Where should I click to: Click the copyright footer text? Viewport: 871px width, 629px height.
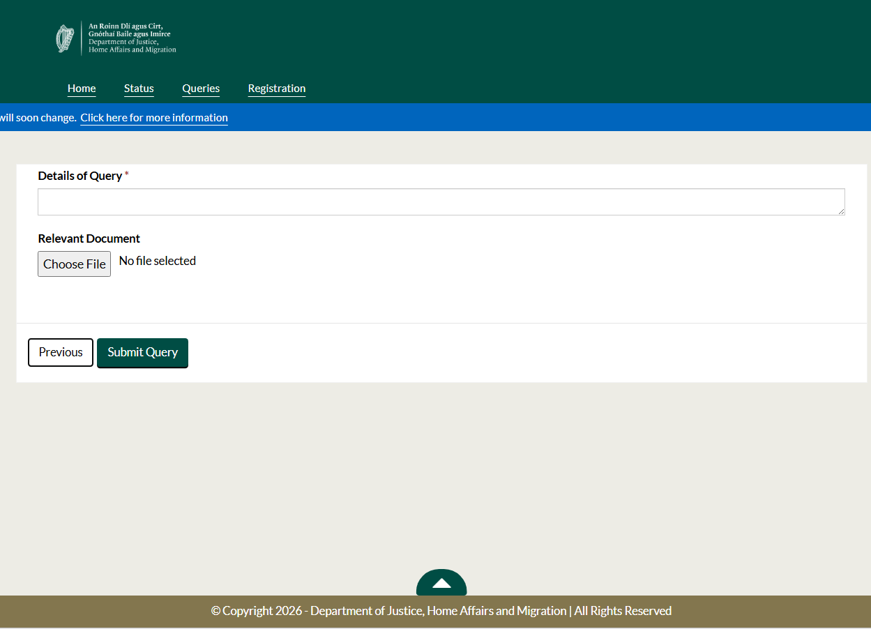[x=441, y=611]
